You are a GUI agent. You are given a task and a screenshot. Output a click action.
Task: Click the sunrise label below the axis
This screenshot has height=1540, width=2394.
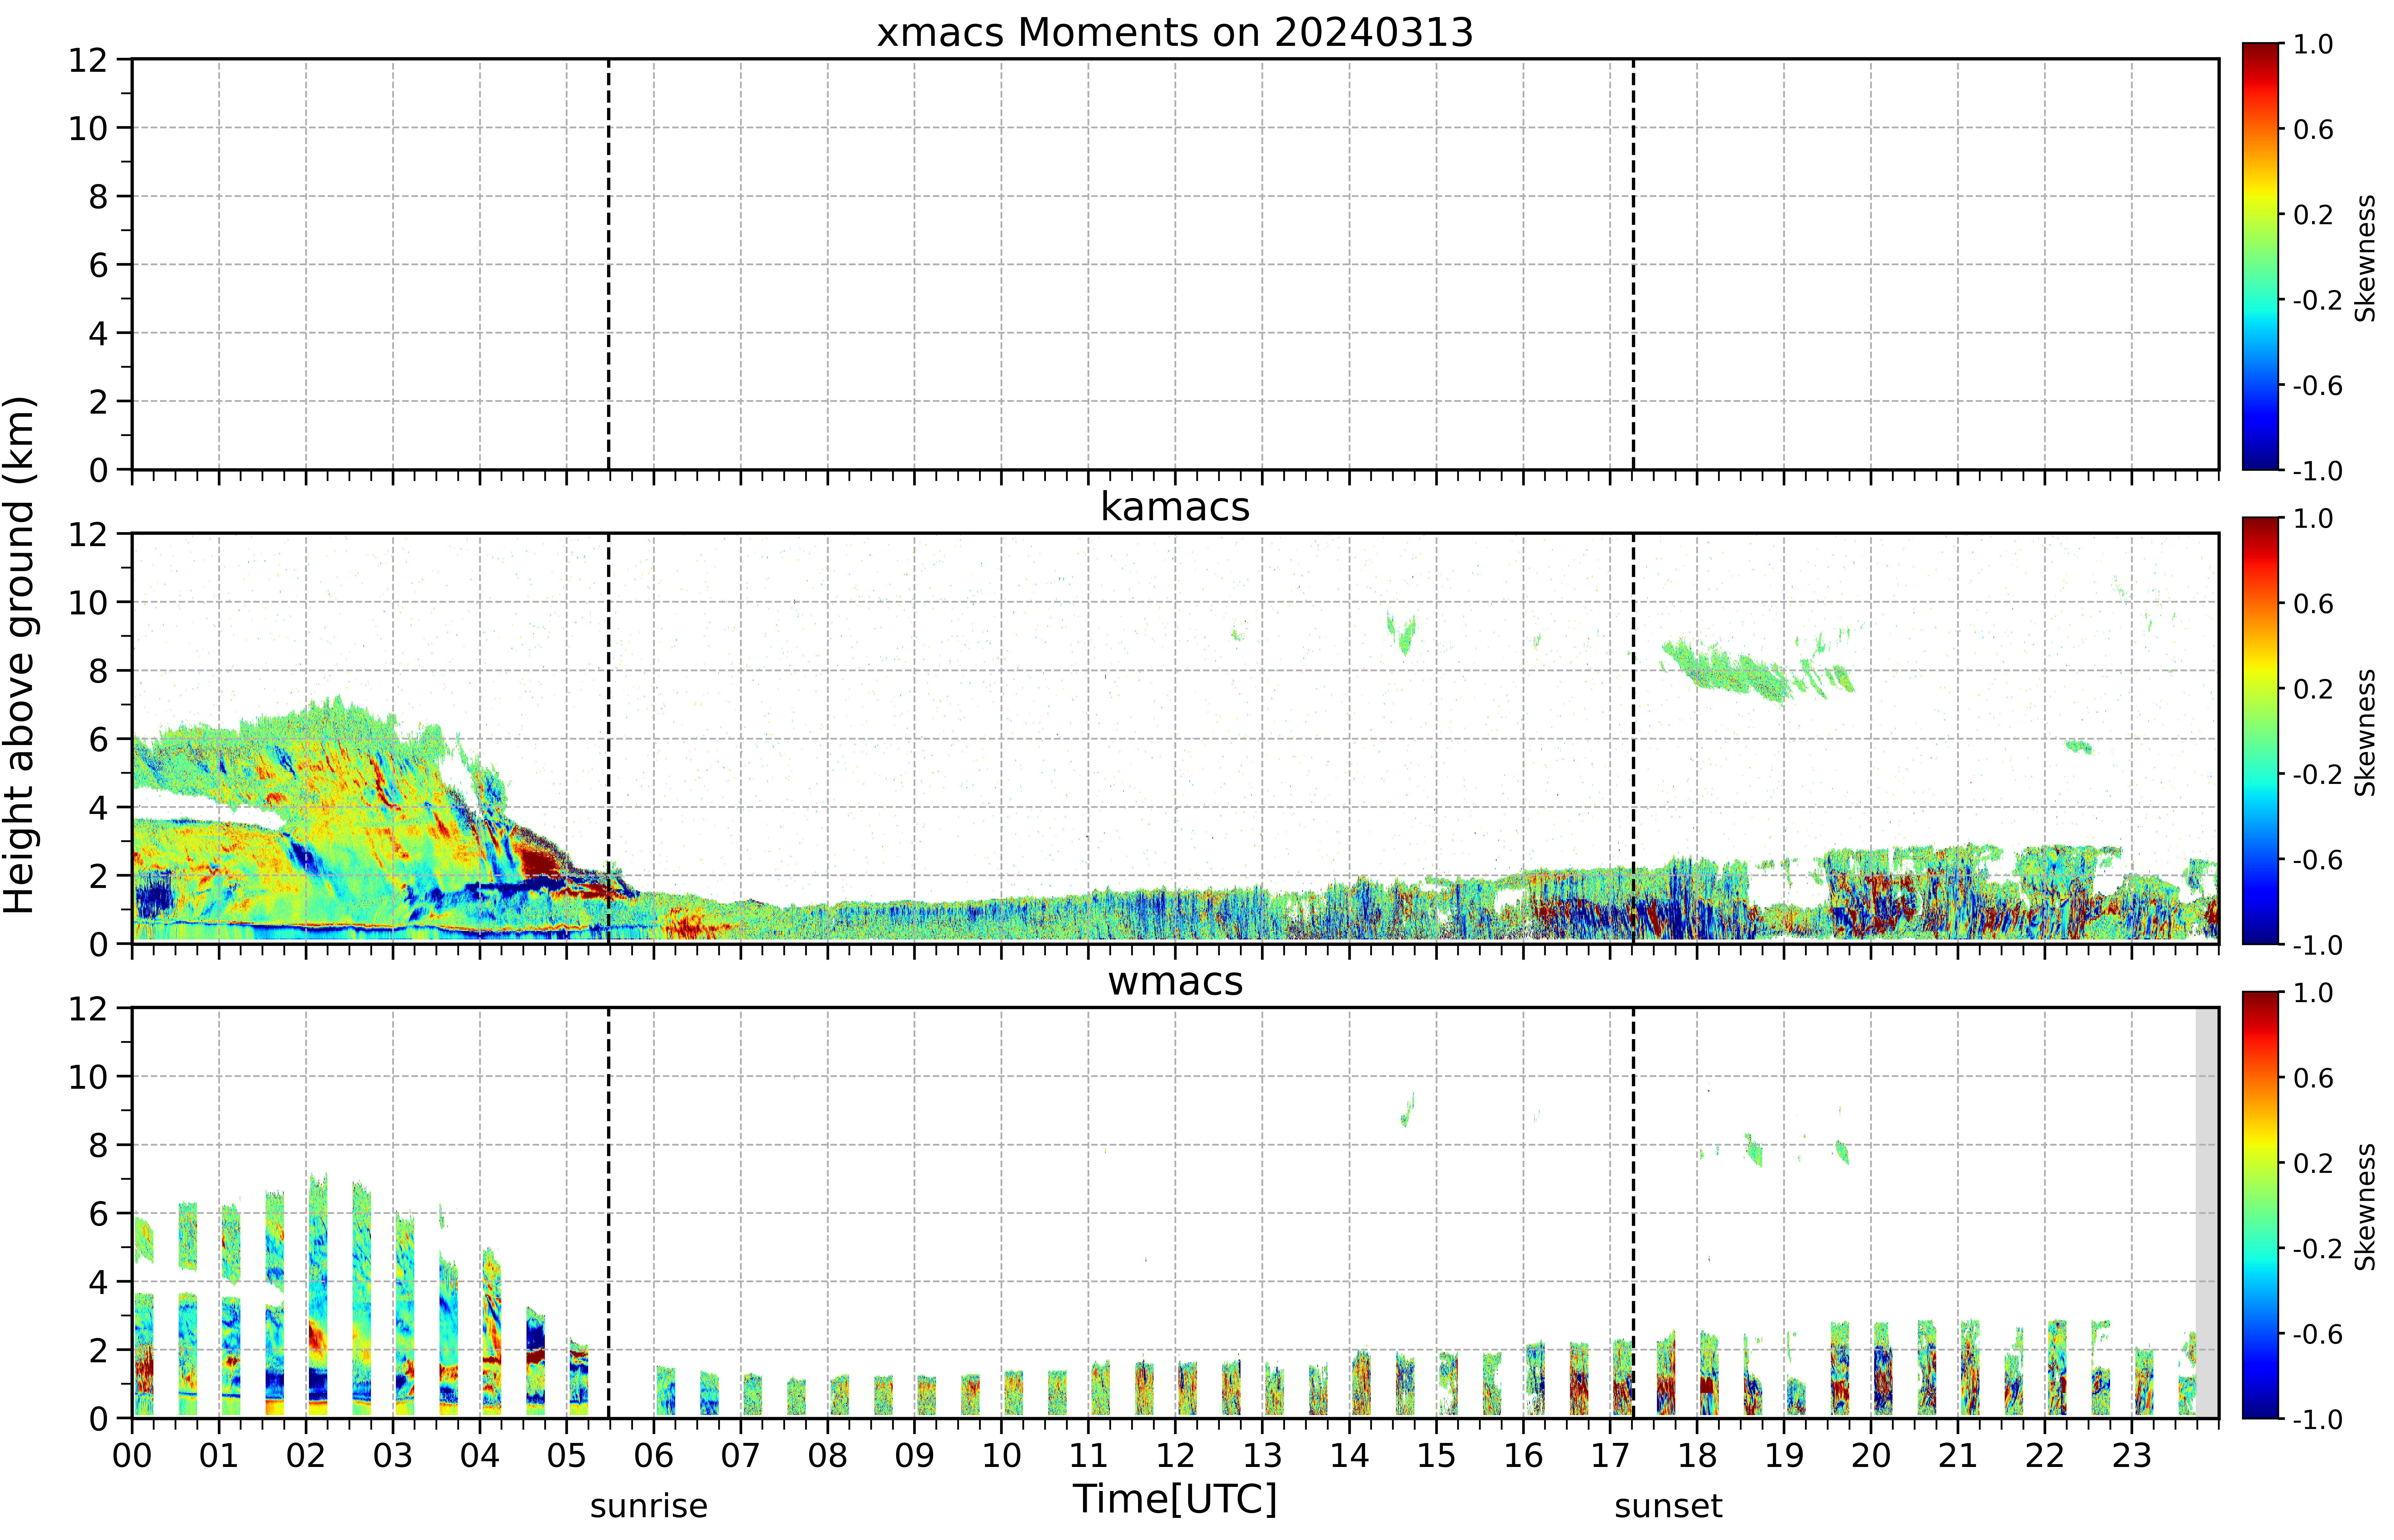click(648, 1506)
